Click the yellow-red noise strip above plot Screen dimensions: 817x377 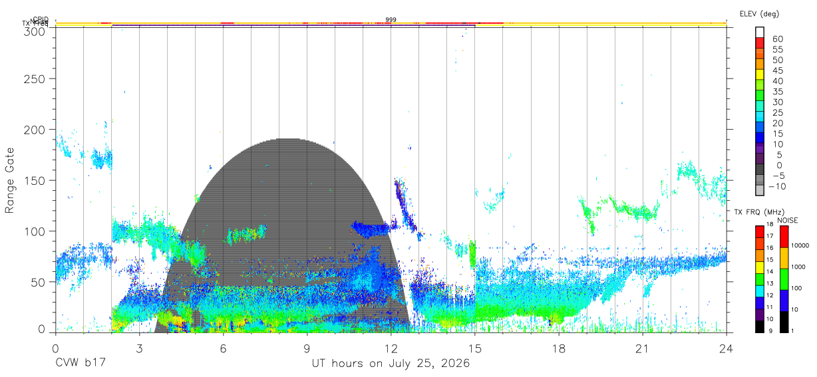point(391,23)
